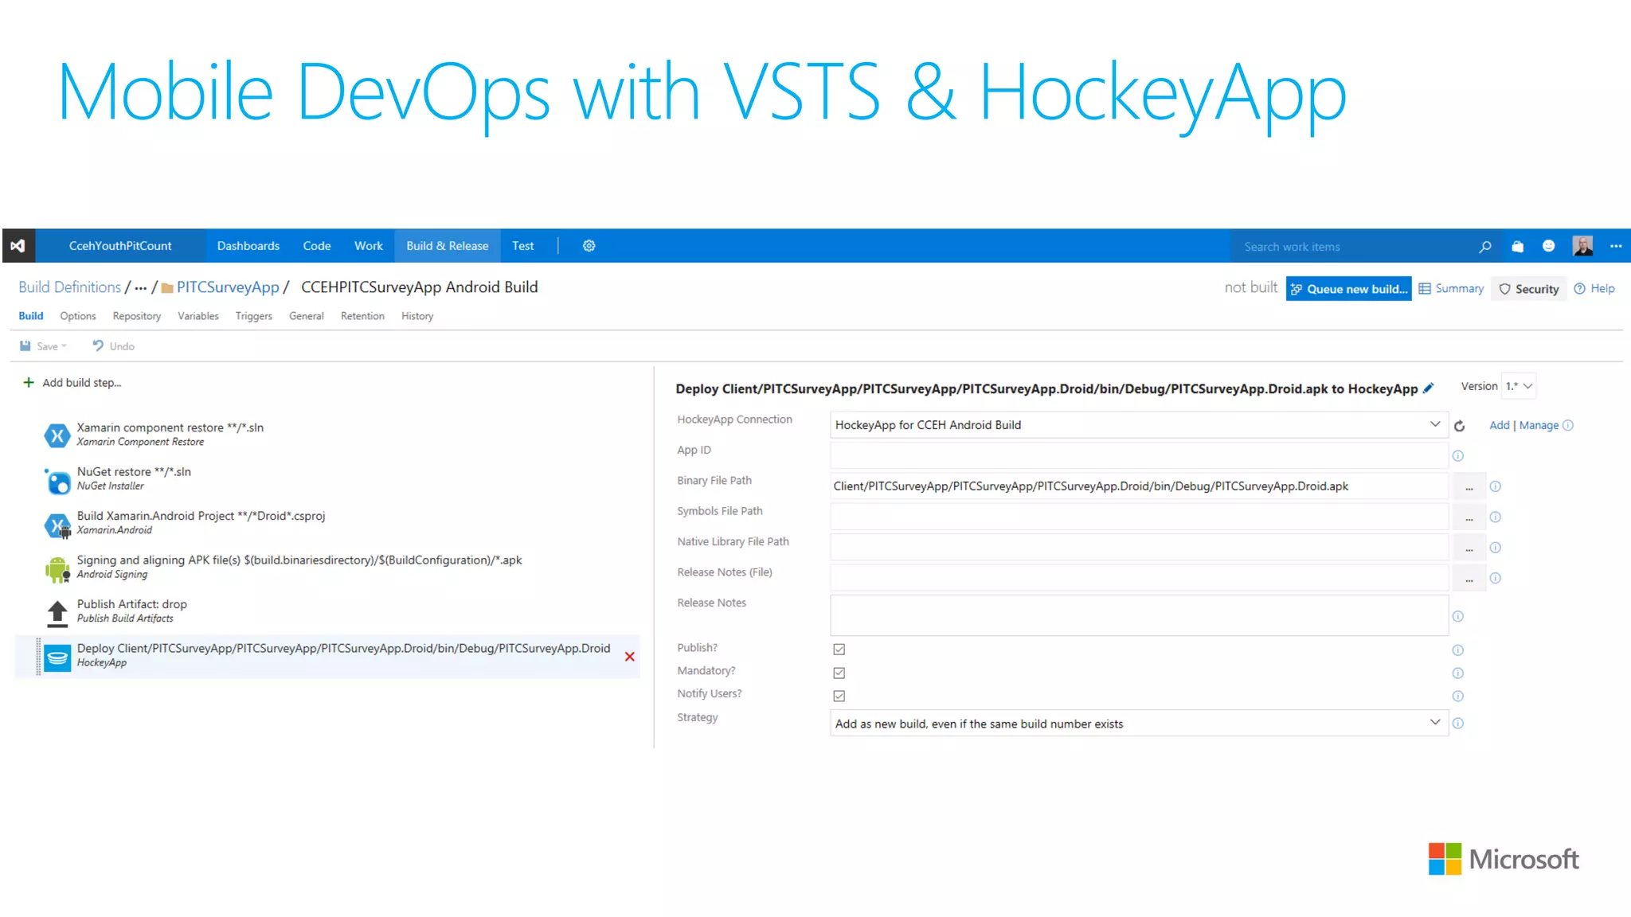Click the HockeyApp deploy step icon

[57, 658]
